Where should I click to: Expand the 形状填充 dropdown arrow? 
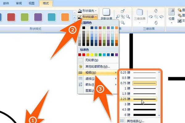point(96,11)
